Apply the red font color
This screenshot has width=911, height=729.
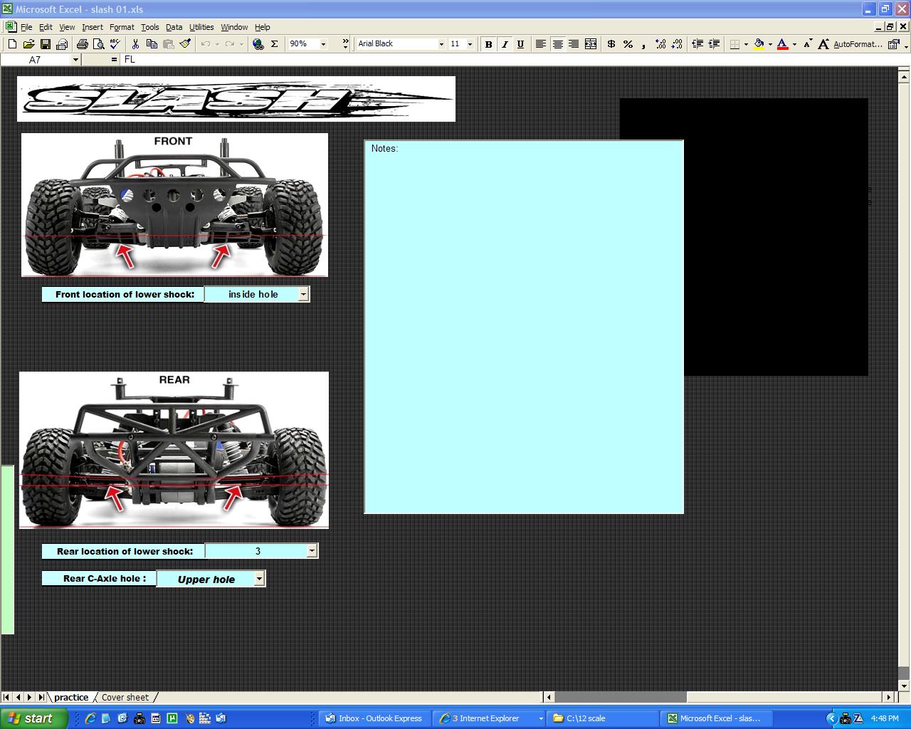coord(783,44)
